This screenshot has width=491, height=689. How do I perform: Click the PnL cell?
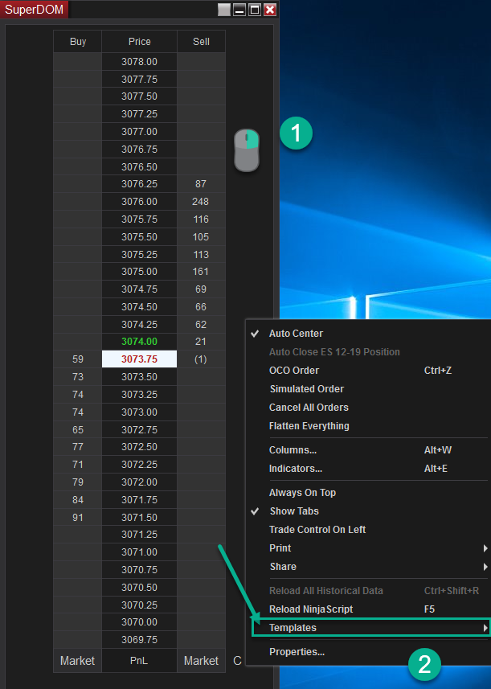click(x=139, y=660)
